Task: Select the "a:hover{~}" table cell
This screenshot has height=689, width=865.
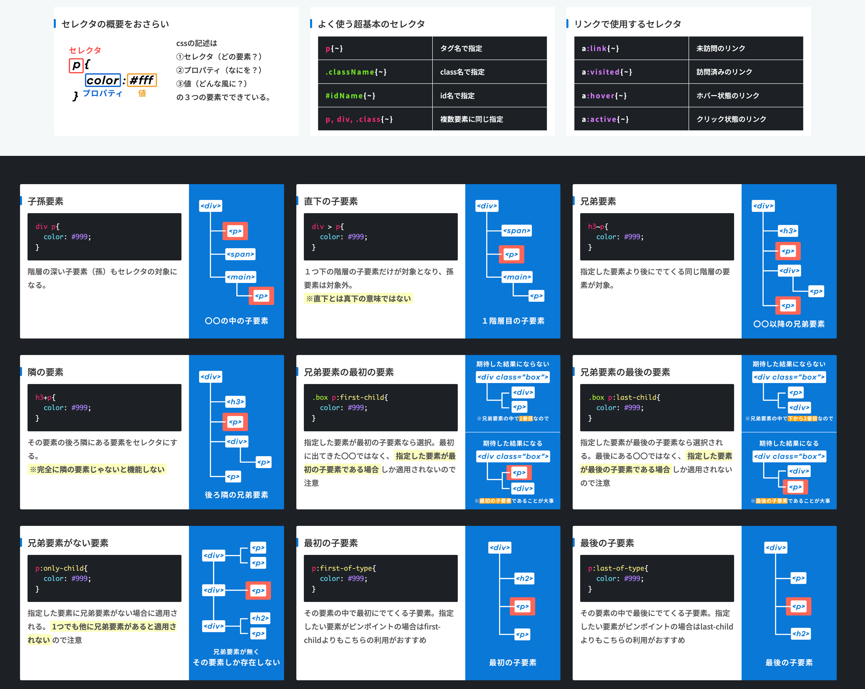Action: pos(631,96)
